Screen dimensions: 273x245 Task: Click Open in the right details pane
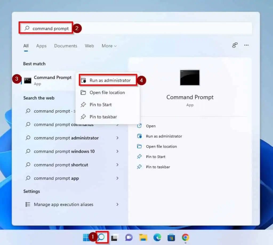tap(151, 126)
